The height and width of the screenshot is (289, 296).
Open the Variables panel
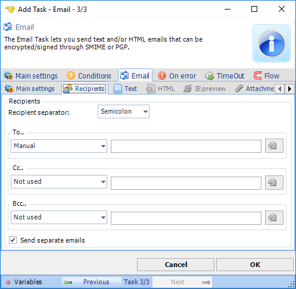(x=24, y=282)
